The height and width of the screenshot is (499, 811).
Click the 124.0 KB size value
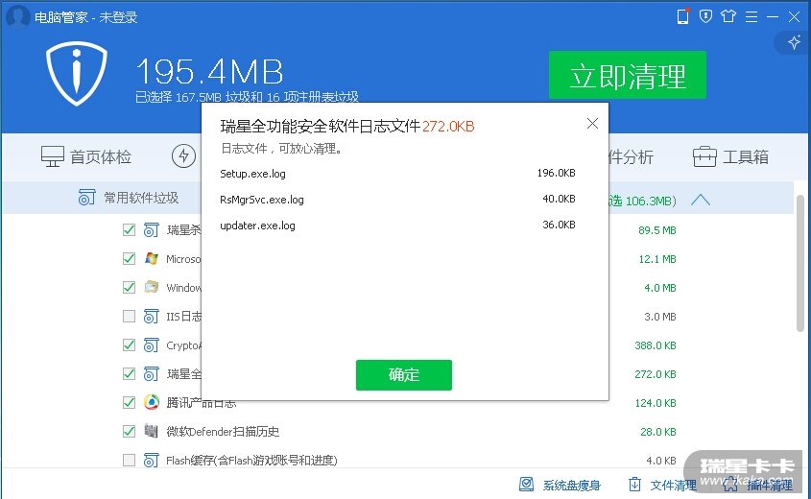656,403
